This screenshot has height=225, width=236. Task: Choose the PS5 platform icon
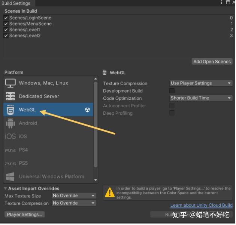(10, 164)
